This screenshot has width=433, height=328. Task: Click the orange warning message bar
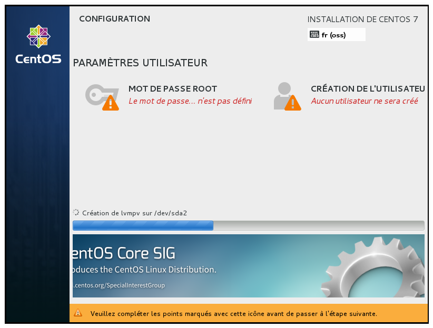248,313
